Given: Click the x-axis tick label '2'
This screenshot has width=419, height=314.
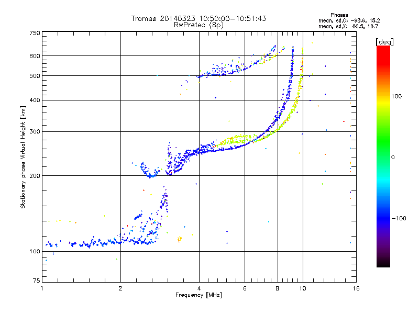Looking at the screenshot, I should point(120,288).
